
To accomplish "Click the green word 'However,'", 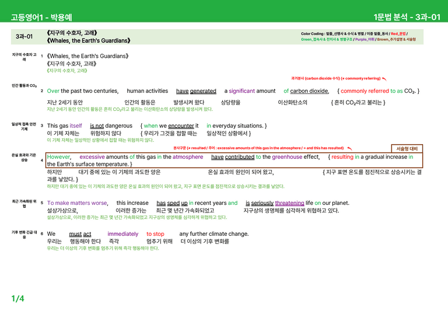I will click(x=59, y=157).
